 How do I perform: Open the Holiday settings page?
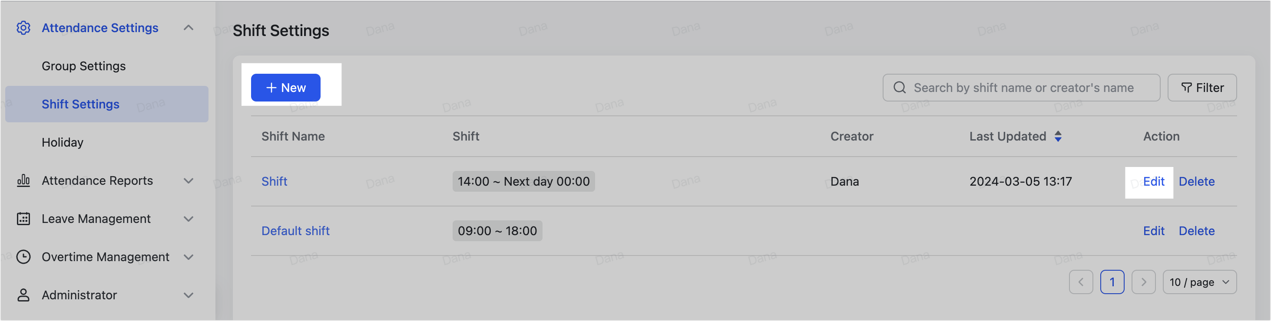pos(62,142)
